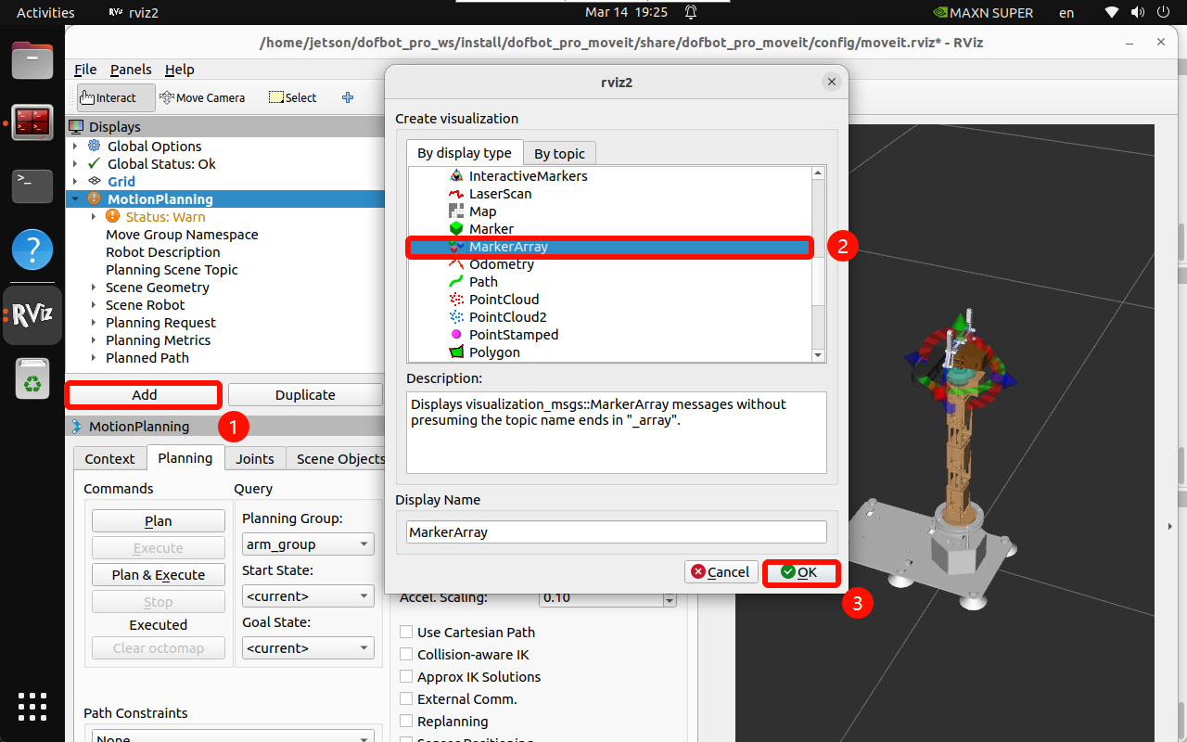Click the Display Name input field
This screenshot has height=742, width=1187.
[617, 531]
